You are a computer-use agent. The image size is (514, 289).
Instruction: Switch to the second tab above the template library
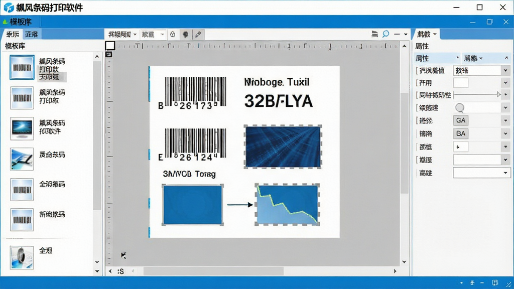32,34
